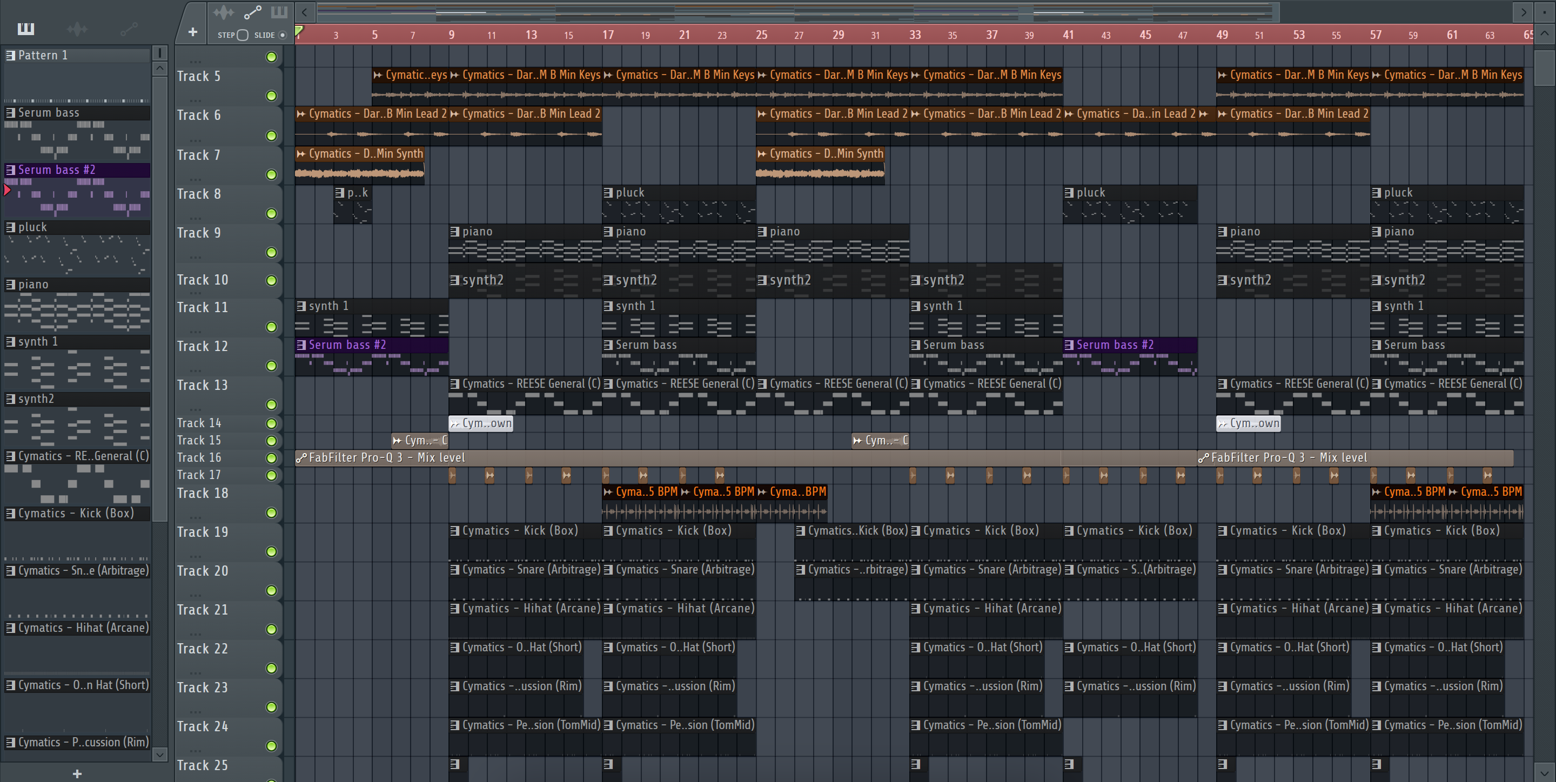Viewport: 1556px width, 782px height.
Task: Select Cymatics - Kick (Box) in the picker
Action: [x=77, y=513]
